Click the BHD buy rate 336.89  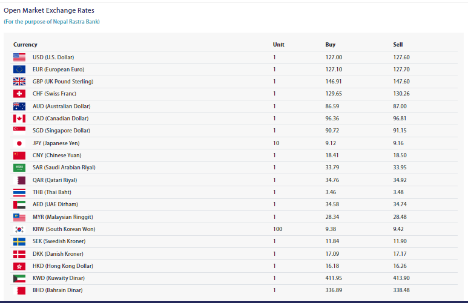pyautogui.click(x=334, y=290)
